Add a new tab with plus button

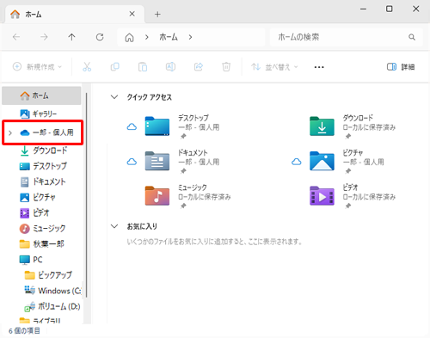tap(157, 14)
